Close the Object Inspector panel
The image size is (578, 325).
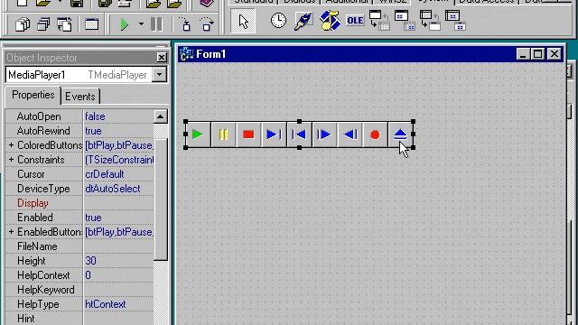[162, 58]
